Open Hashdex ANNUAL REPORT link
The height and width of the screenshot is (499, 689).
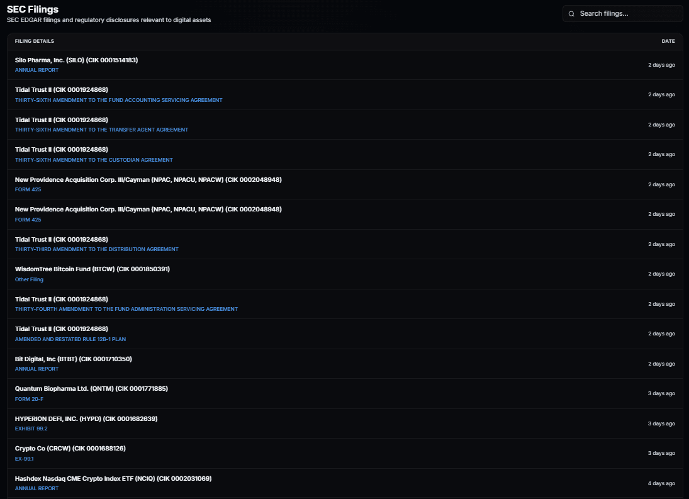[x=36, y=488]
